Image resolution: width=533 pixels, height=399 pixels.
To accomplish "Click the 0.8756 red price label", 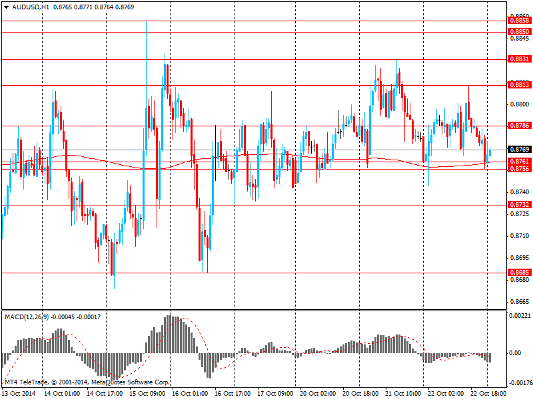I will coord(519,169).
